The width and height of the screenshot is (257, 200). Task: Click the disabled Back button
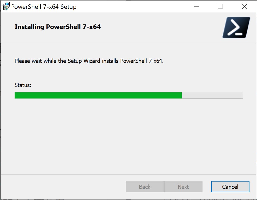(145, 186)
